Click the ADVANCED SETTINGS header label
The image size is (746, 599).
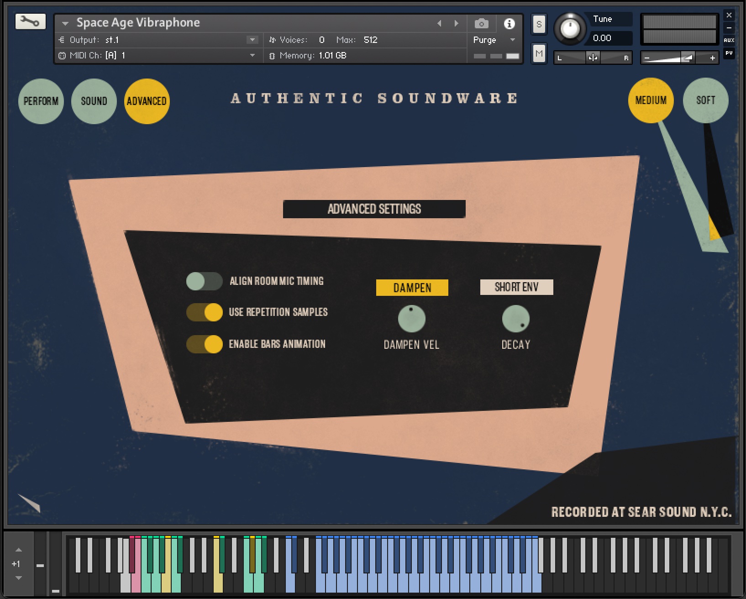coord(374,209)
